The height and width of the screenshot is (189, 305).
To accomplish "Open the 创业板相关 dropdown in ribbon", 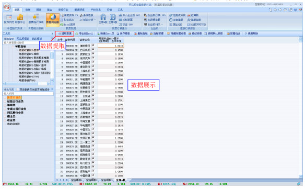I will click(x=153, y=25).
